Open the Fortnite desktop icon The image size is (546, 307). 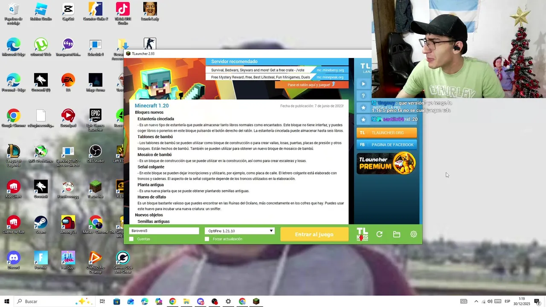pyautogui.click(x=41, y=260)
